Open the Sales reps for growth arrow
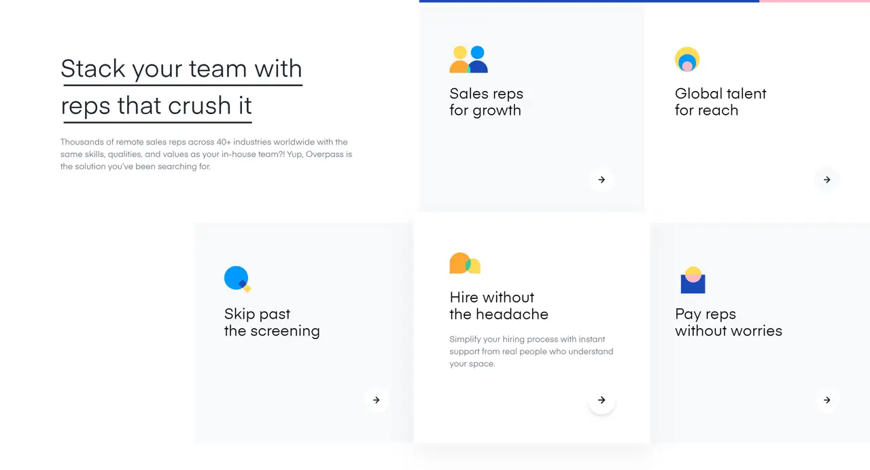870x470 pixels. (602, 180)
